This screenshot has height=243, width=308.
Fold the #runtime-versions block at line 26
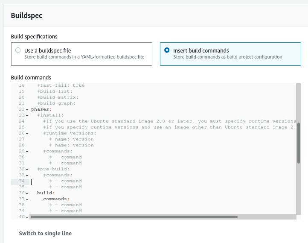[27, 134]
